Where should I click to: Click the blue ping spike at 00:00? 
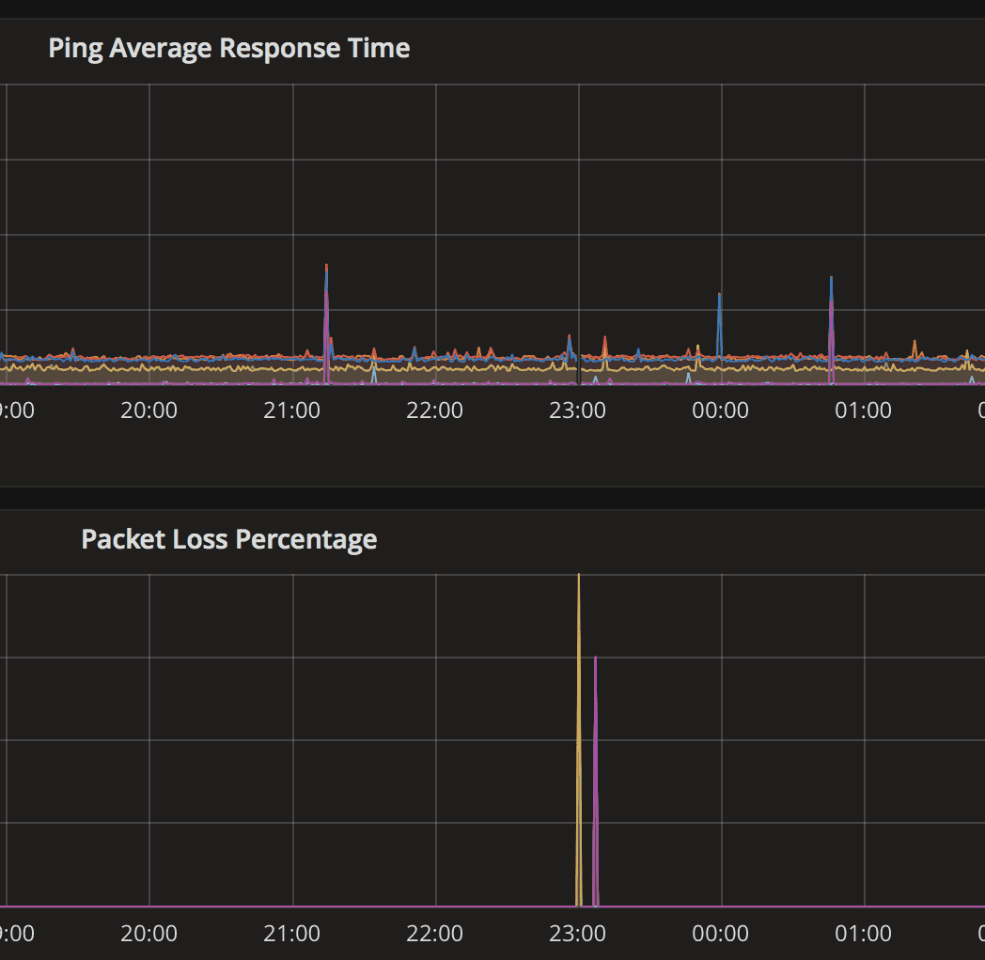coord(719,297)
